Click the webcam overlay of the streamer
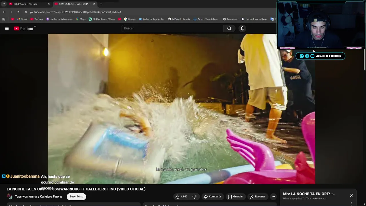Screen dimensions: 366x206 (321, 25)
